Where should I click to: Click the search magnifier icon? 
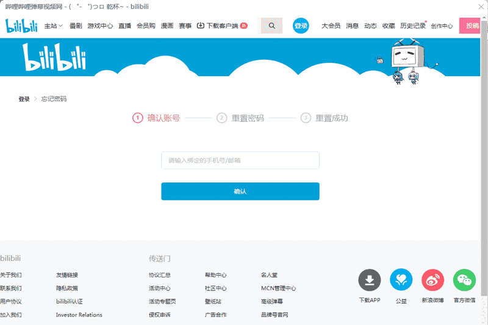coord(271,26)
